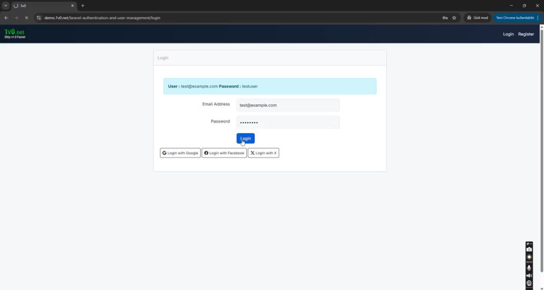Toggle the recorder webcam icon

(x=529, y=283)
